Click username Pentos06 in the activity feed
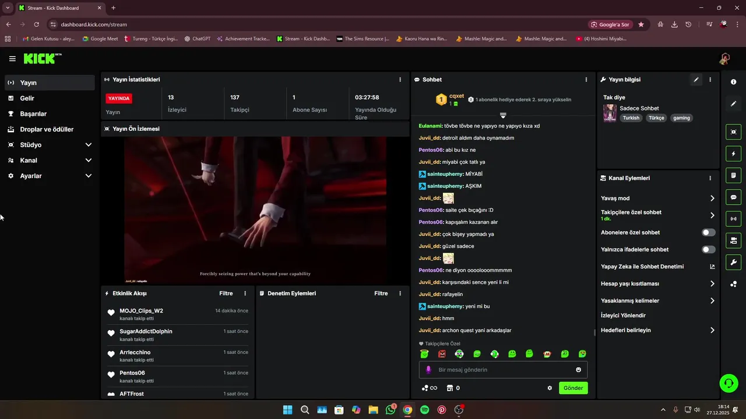 pos(132,373)
